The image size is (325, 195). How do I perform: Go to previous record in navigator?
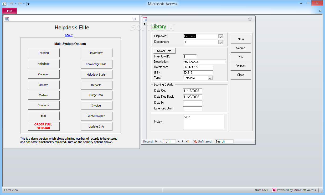(160, 141)
